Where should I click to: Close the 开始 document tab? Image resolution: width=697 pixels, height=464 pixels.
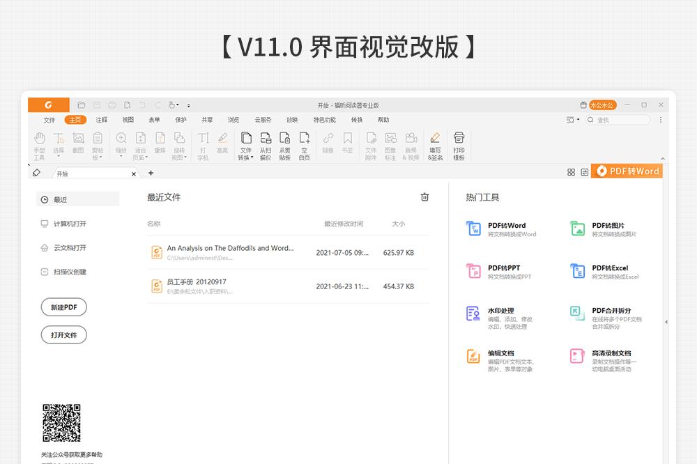[134, 173]
